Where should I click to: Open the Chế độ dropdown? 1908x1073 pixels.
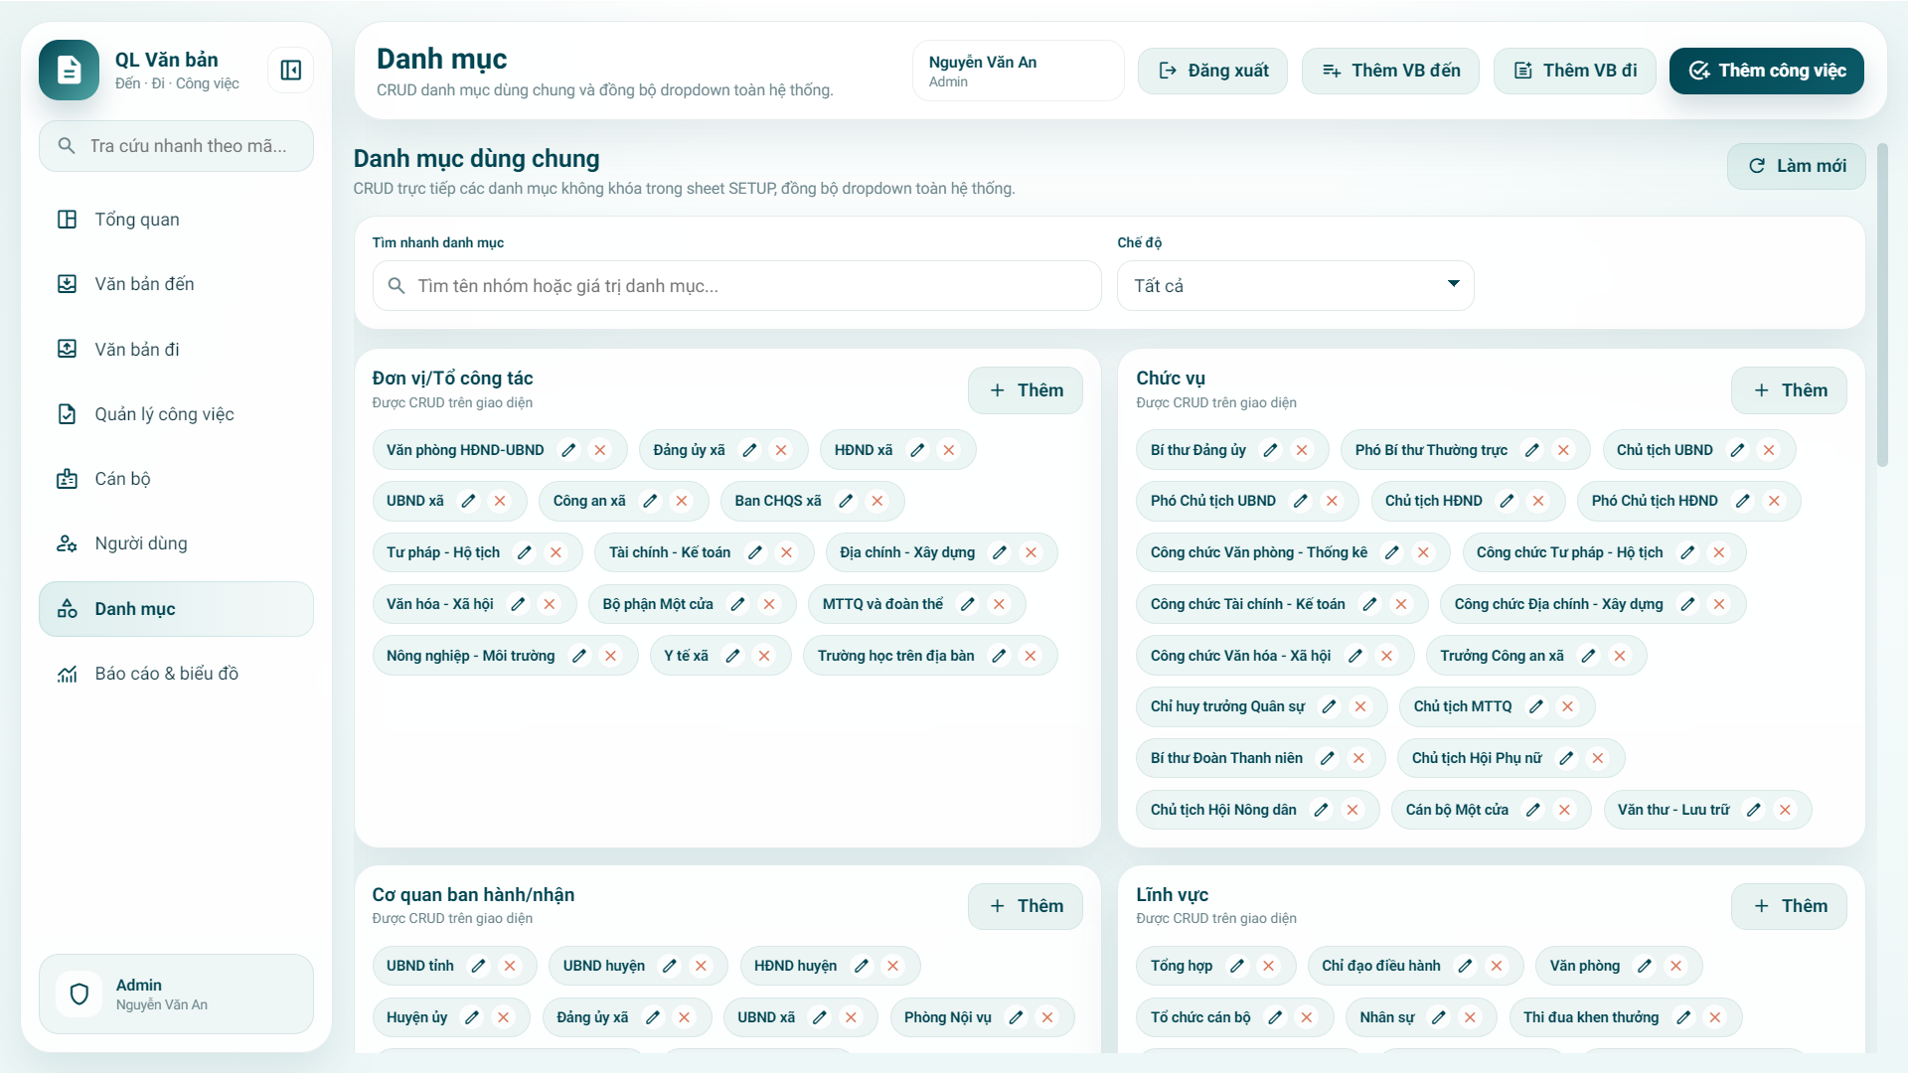pos(1295,286)
